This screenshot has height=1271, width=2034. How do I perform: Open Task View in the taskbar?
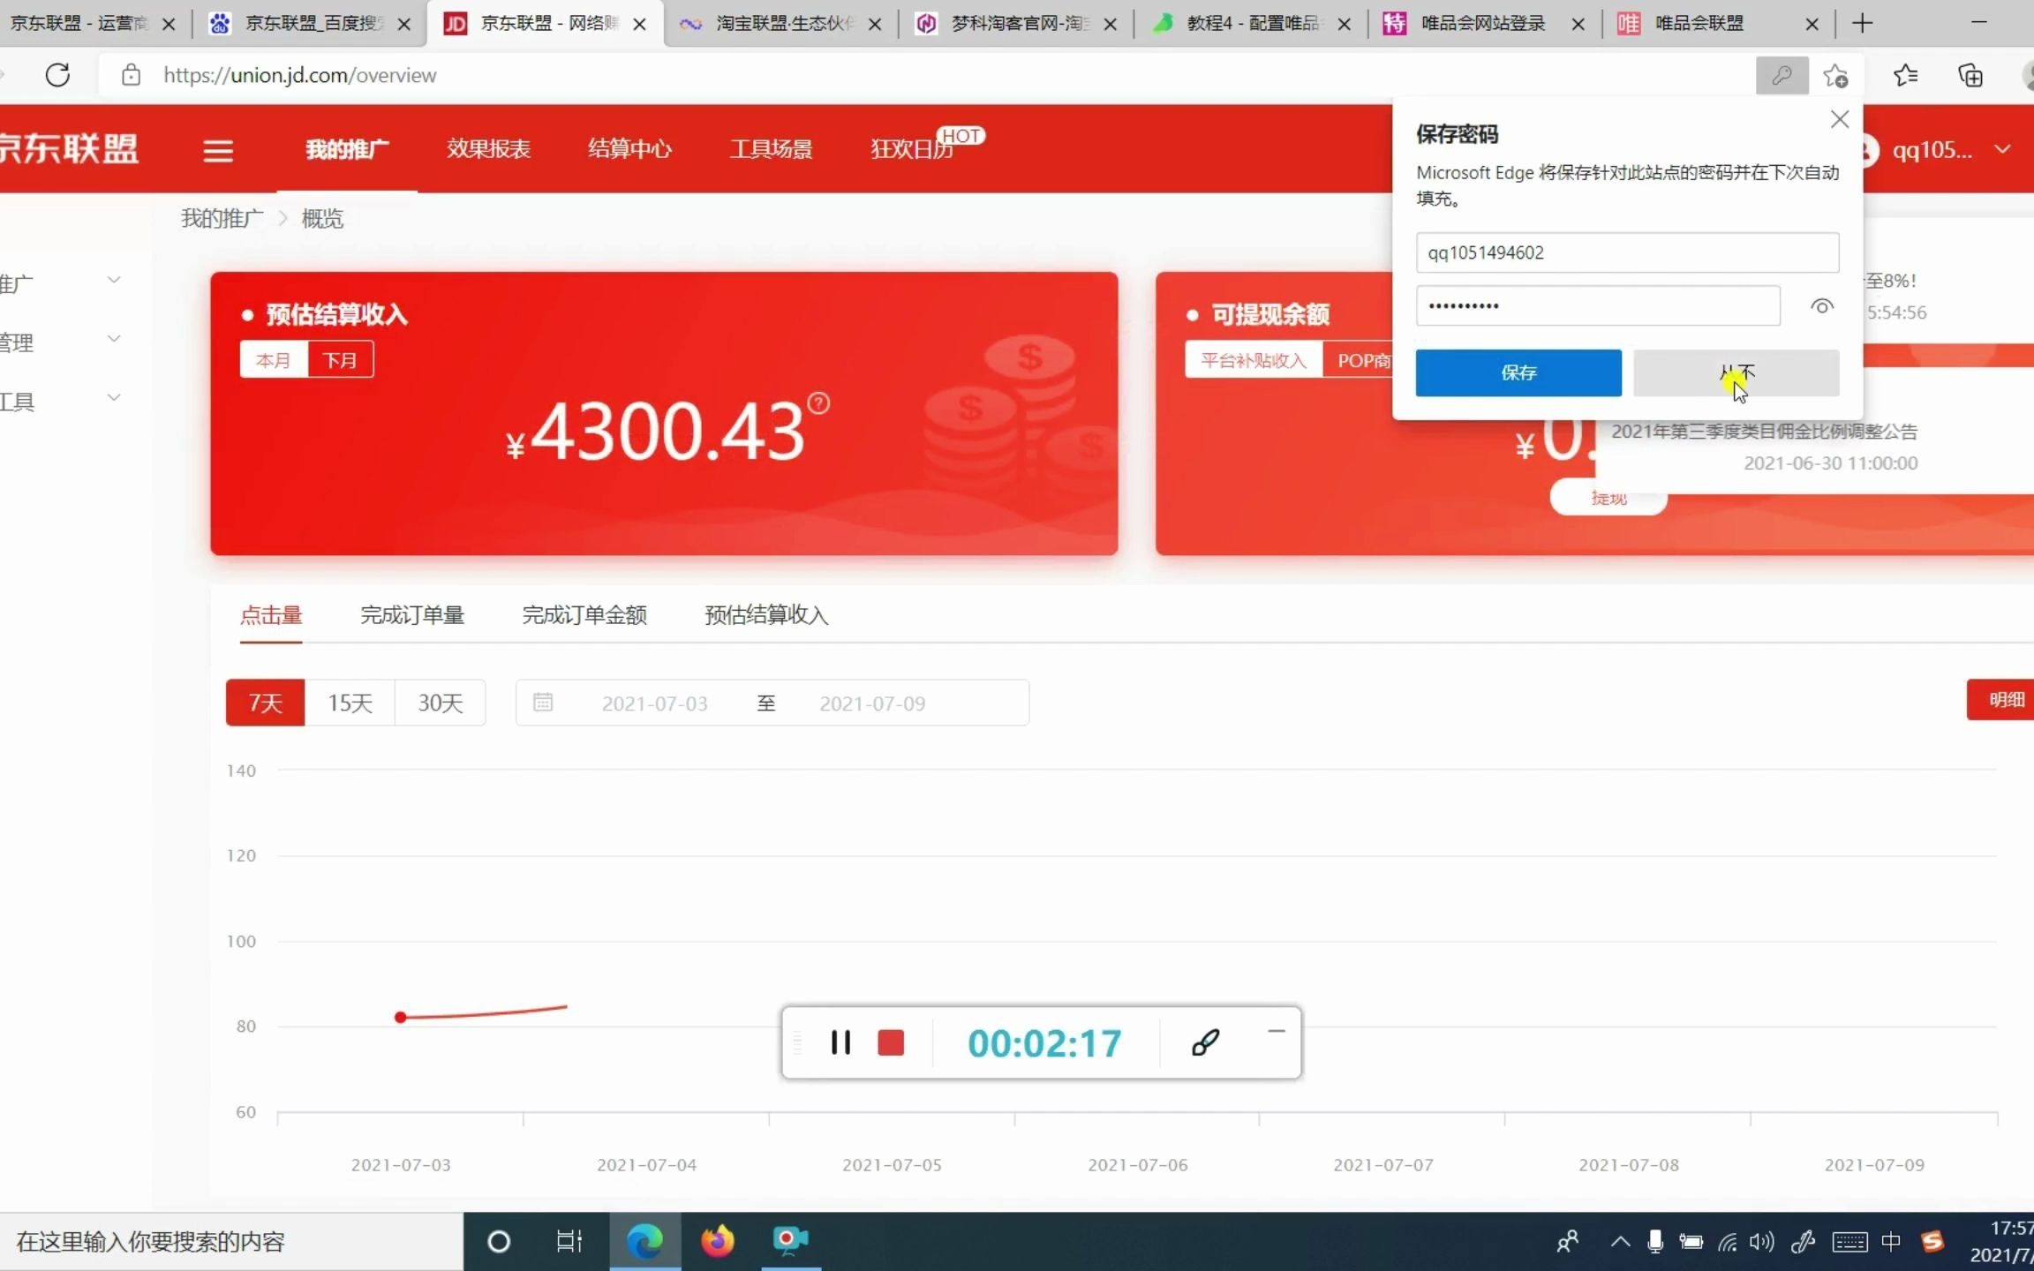coord(569,1241)
